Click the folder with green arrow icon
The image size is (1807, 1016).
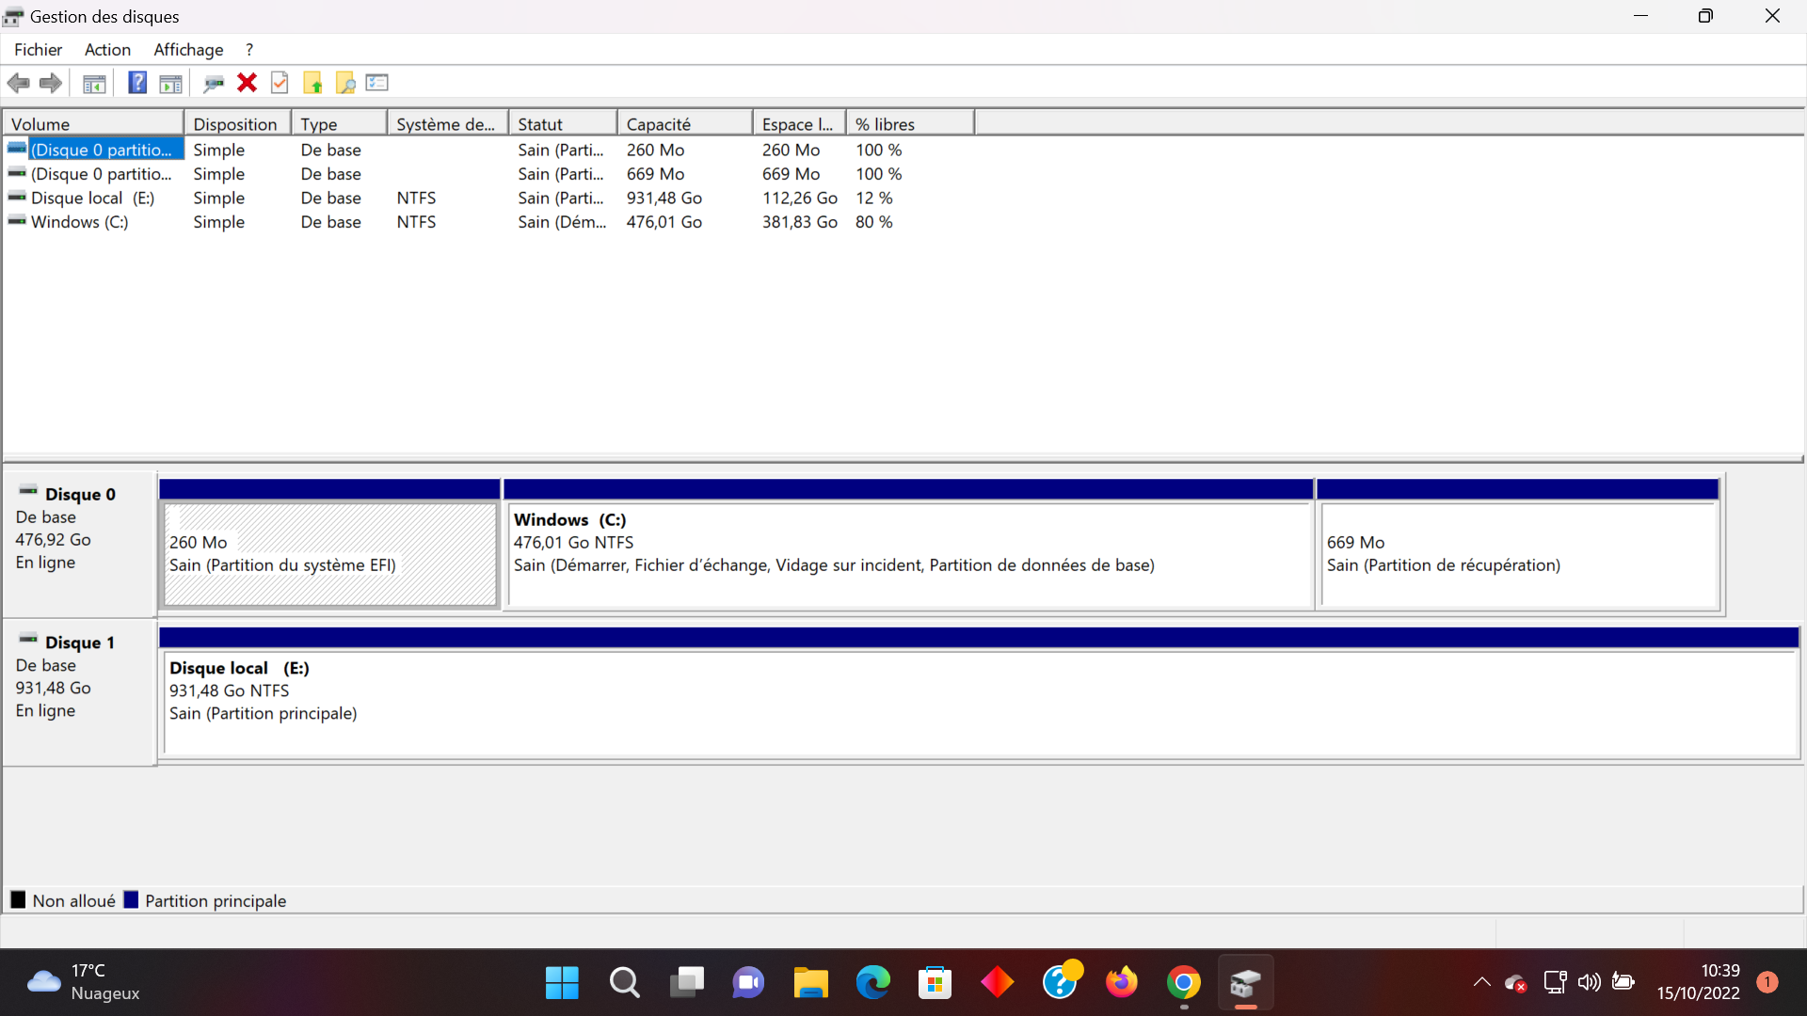click(x=312, y=83)
